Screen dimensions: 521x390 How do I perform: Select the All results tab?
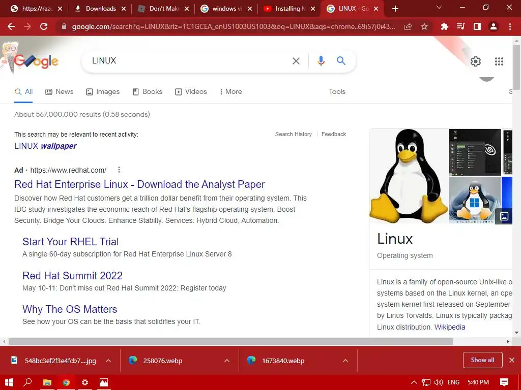tap(23, 92)
